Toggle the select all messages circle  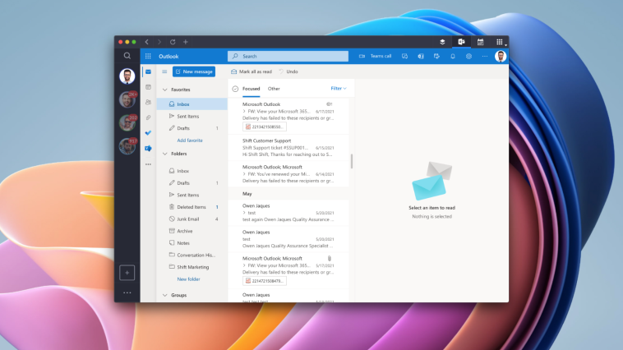[235, 89]
